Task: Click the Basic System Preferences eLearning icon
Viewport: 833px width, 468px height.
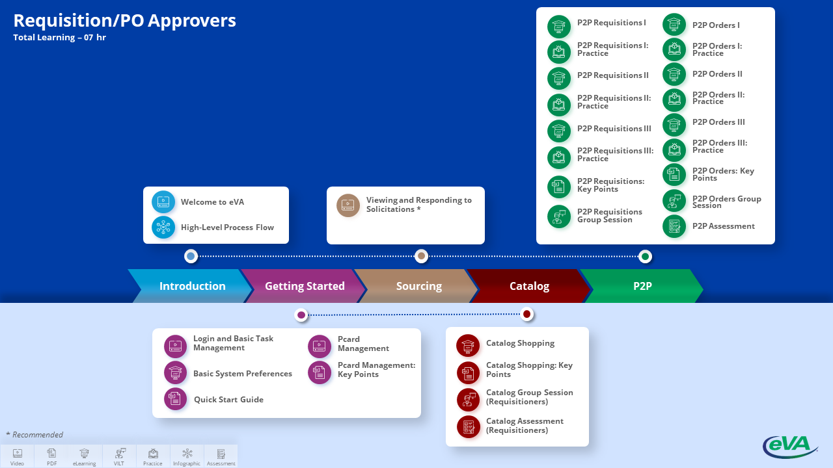Action: 176,373
